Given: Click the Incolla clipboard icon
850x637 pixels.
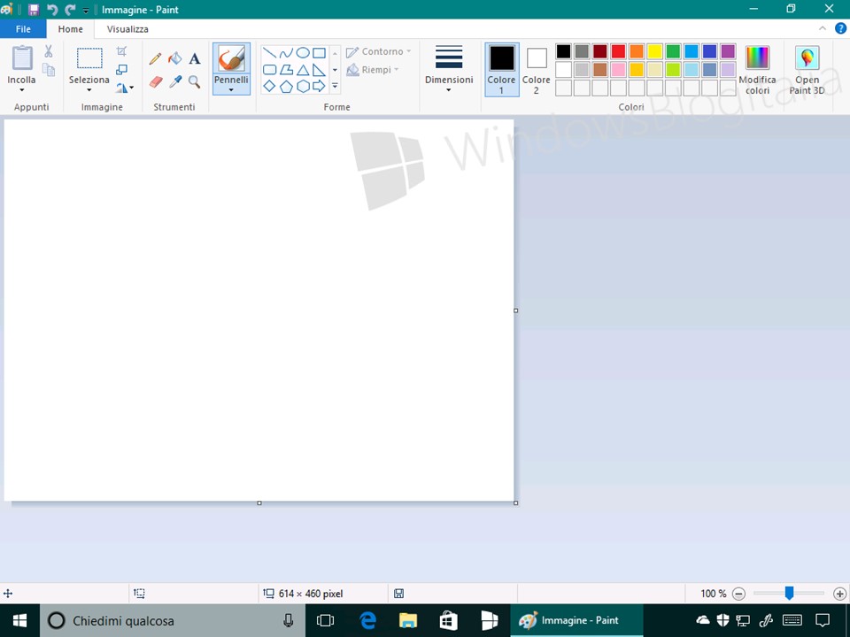Looking at the screenshot, I should click(22, 58).
